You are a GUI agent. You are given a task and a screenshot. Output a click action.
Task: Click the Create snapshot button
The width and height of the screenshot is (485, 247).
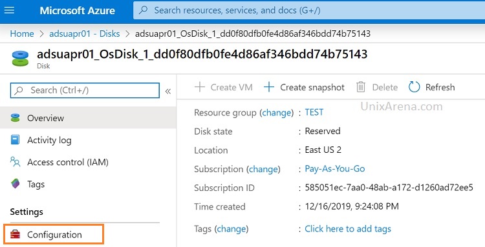click(304, 87)
